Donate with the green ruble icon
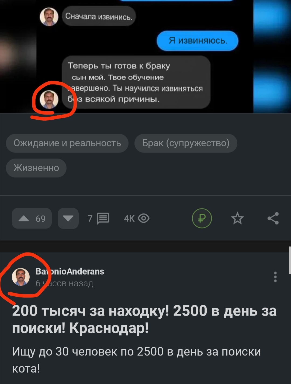Screen dimensions: 291x384 (x=202, y=218)
